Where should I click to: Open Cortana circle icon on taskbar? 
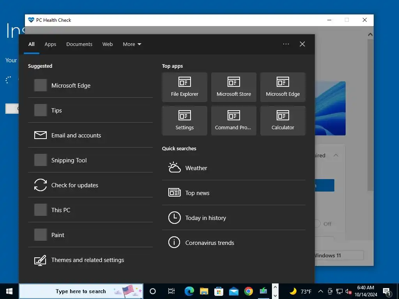(x=153, y=291)
